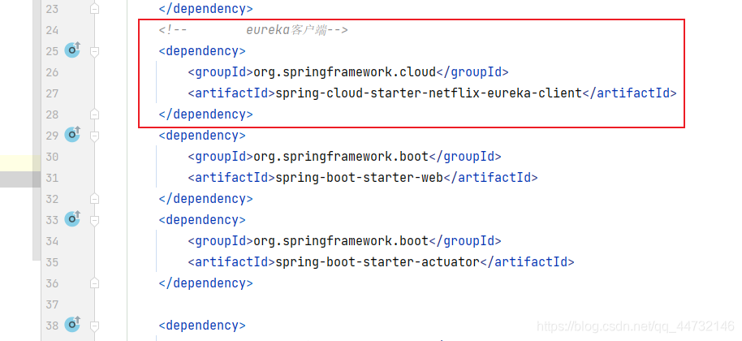The height and width of the screenshot is (341, 742).
Task: Click the opening <dependency> tag on line 29
Action: (x=202, y=136)
